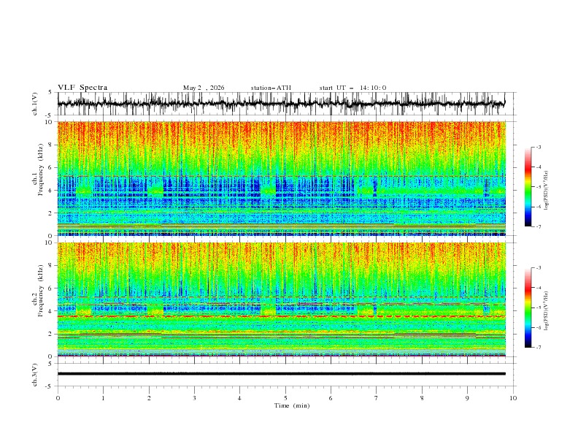The image size is (578, 447).
Task: Click the 10 minute tick label on time axis
Action: (x=513, y=398)
